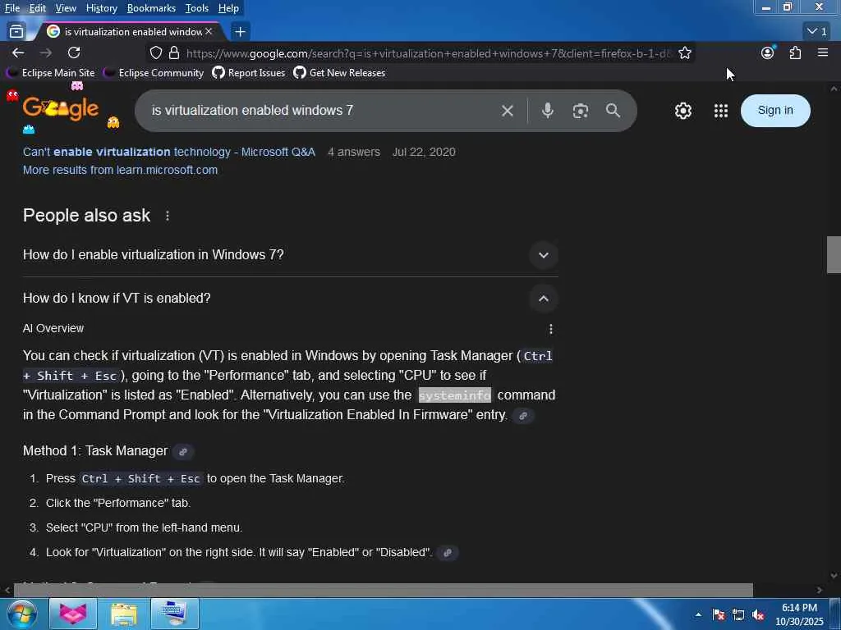The height and width of the screenshot is (630, 841).
Task: Click the vertical scrollbar thumb
Action: tap(834, 254)
